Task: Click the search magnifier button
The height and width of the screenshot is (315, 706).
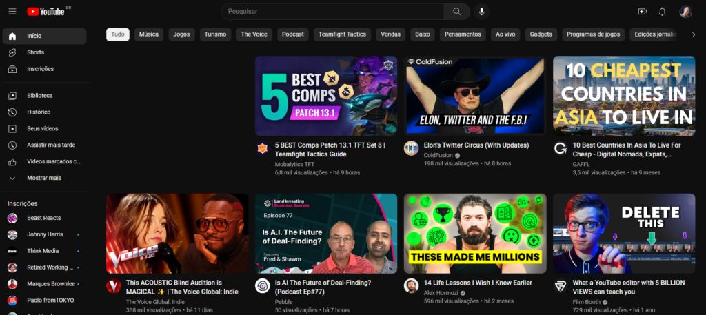Action: point(457,12)
